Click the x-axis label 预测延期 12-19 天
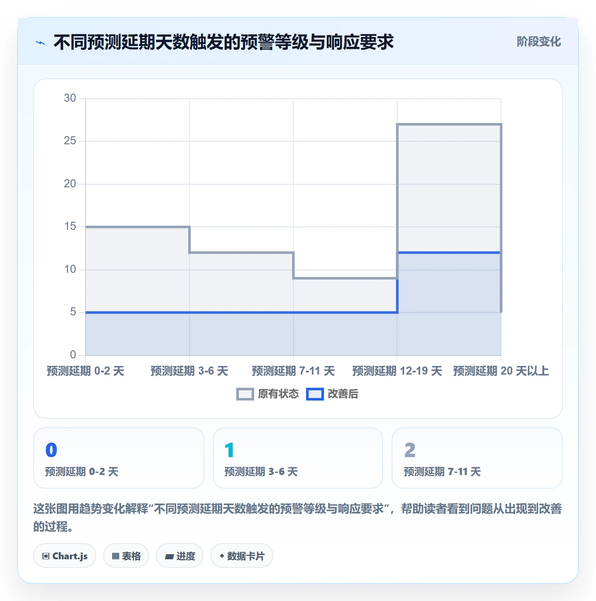596x601 pixels. click(x=397, y=371)
